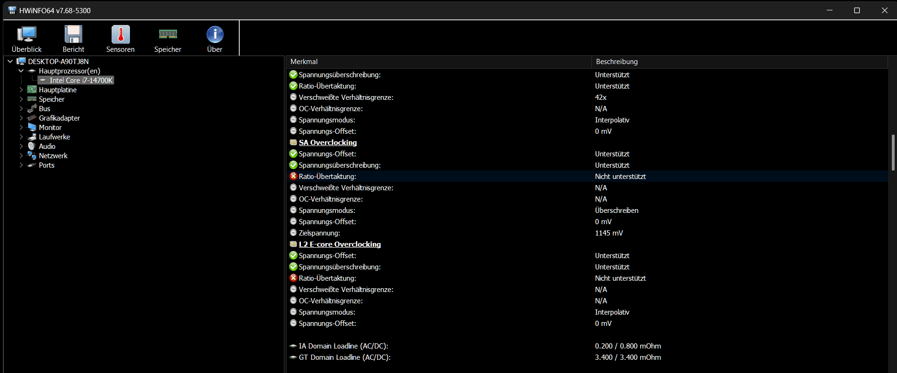Expand the Netzwerk tree branch
Screen dimensions: 897x373
(x=21, y=155)
